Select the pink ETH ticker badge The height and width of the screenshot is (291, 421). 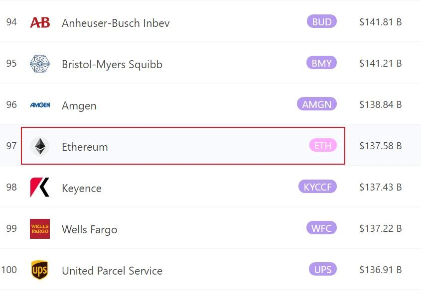pos(323,145)
